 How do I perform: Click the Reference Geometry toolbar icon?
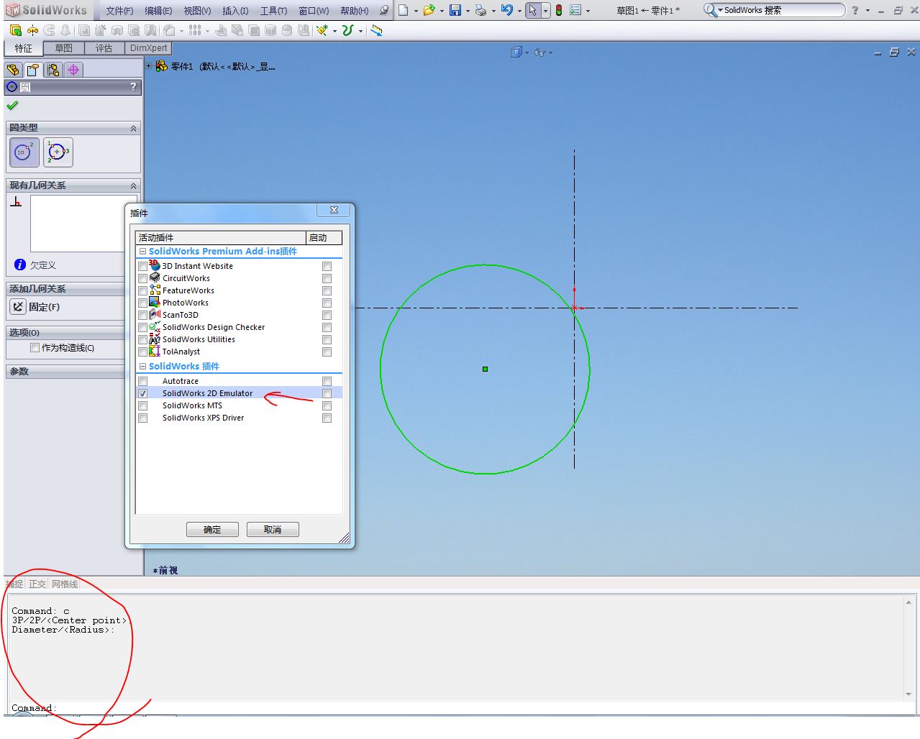[x=322, y=30]
